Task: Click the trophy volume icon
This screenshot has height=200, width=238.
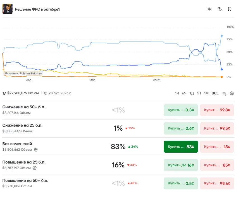Action: tap(4, 93)
